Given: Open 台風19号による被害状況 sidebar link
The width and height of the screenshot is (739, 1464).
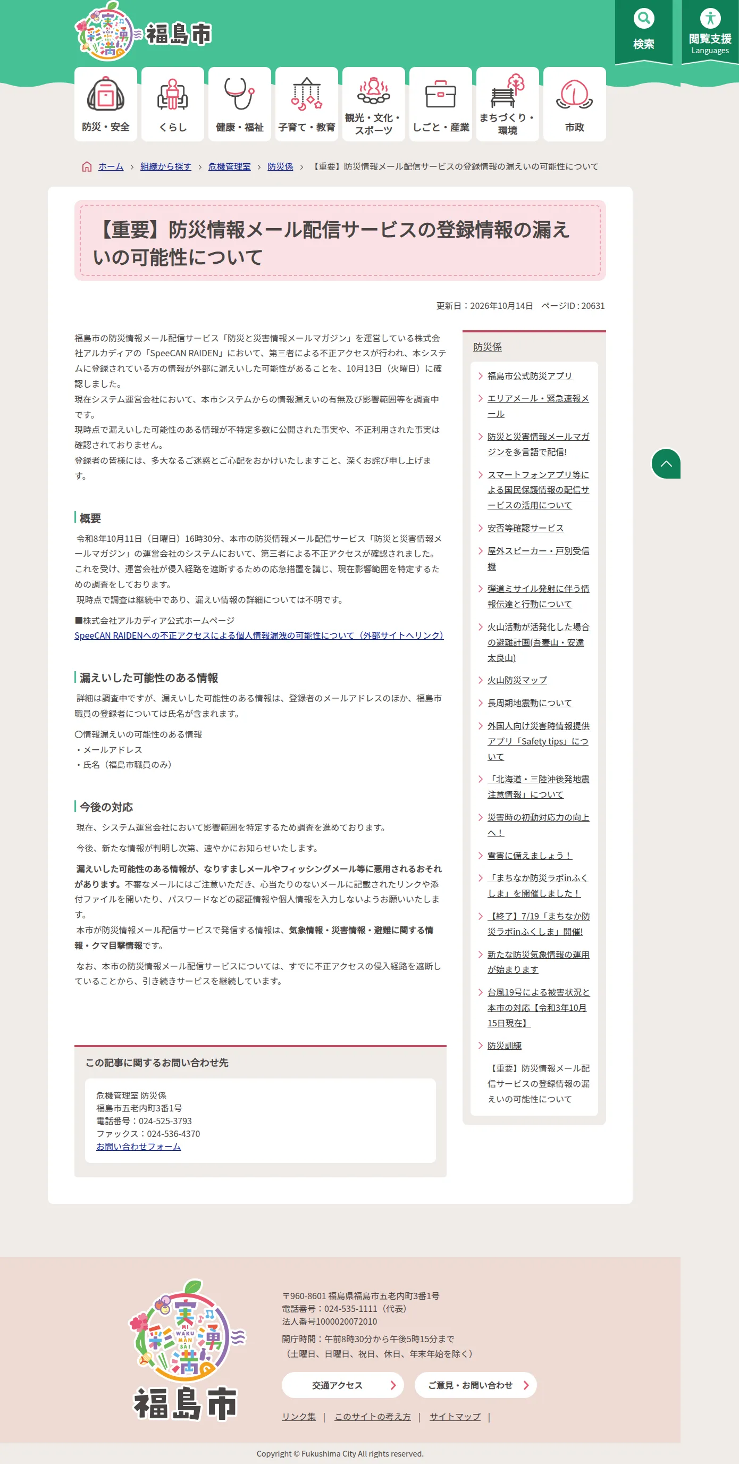Looking at the screenshot, I should (538, 1007).
